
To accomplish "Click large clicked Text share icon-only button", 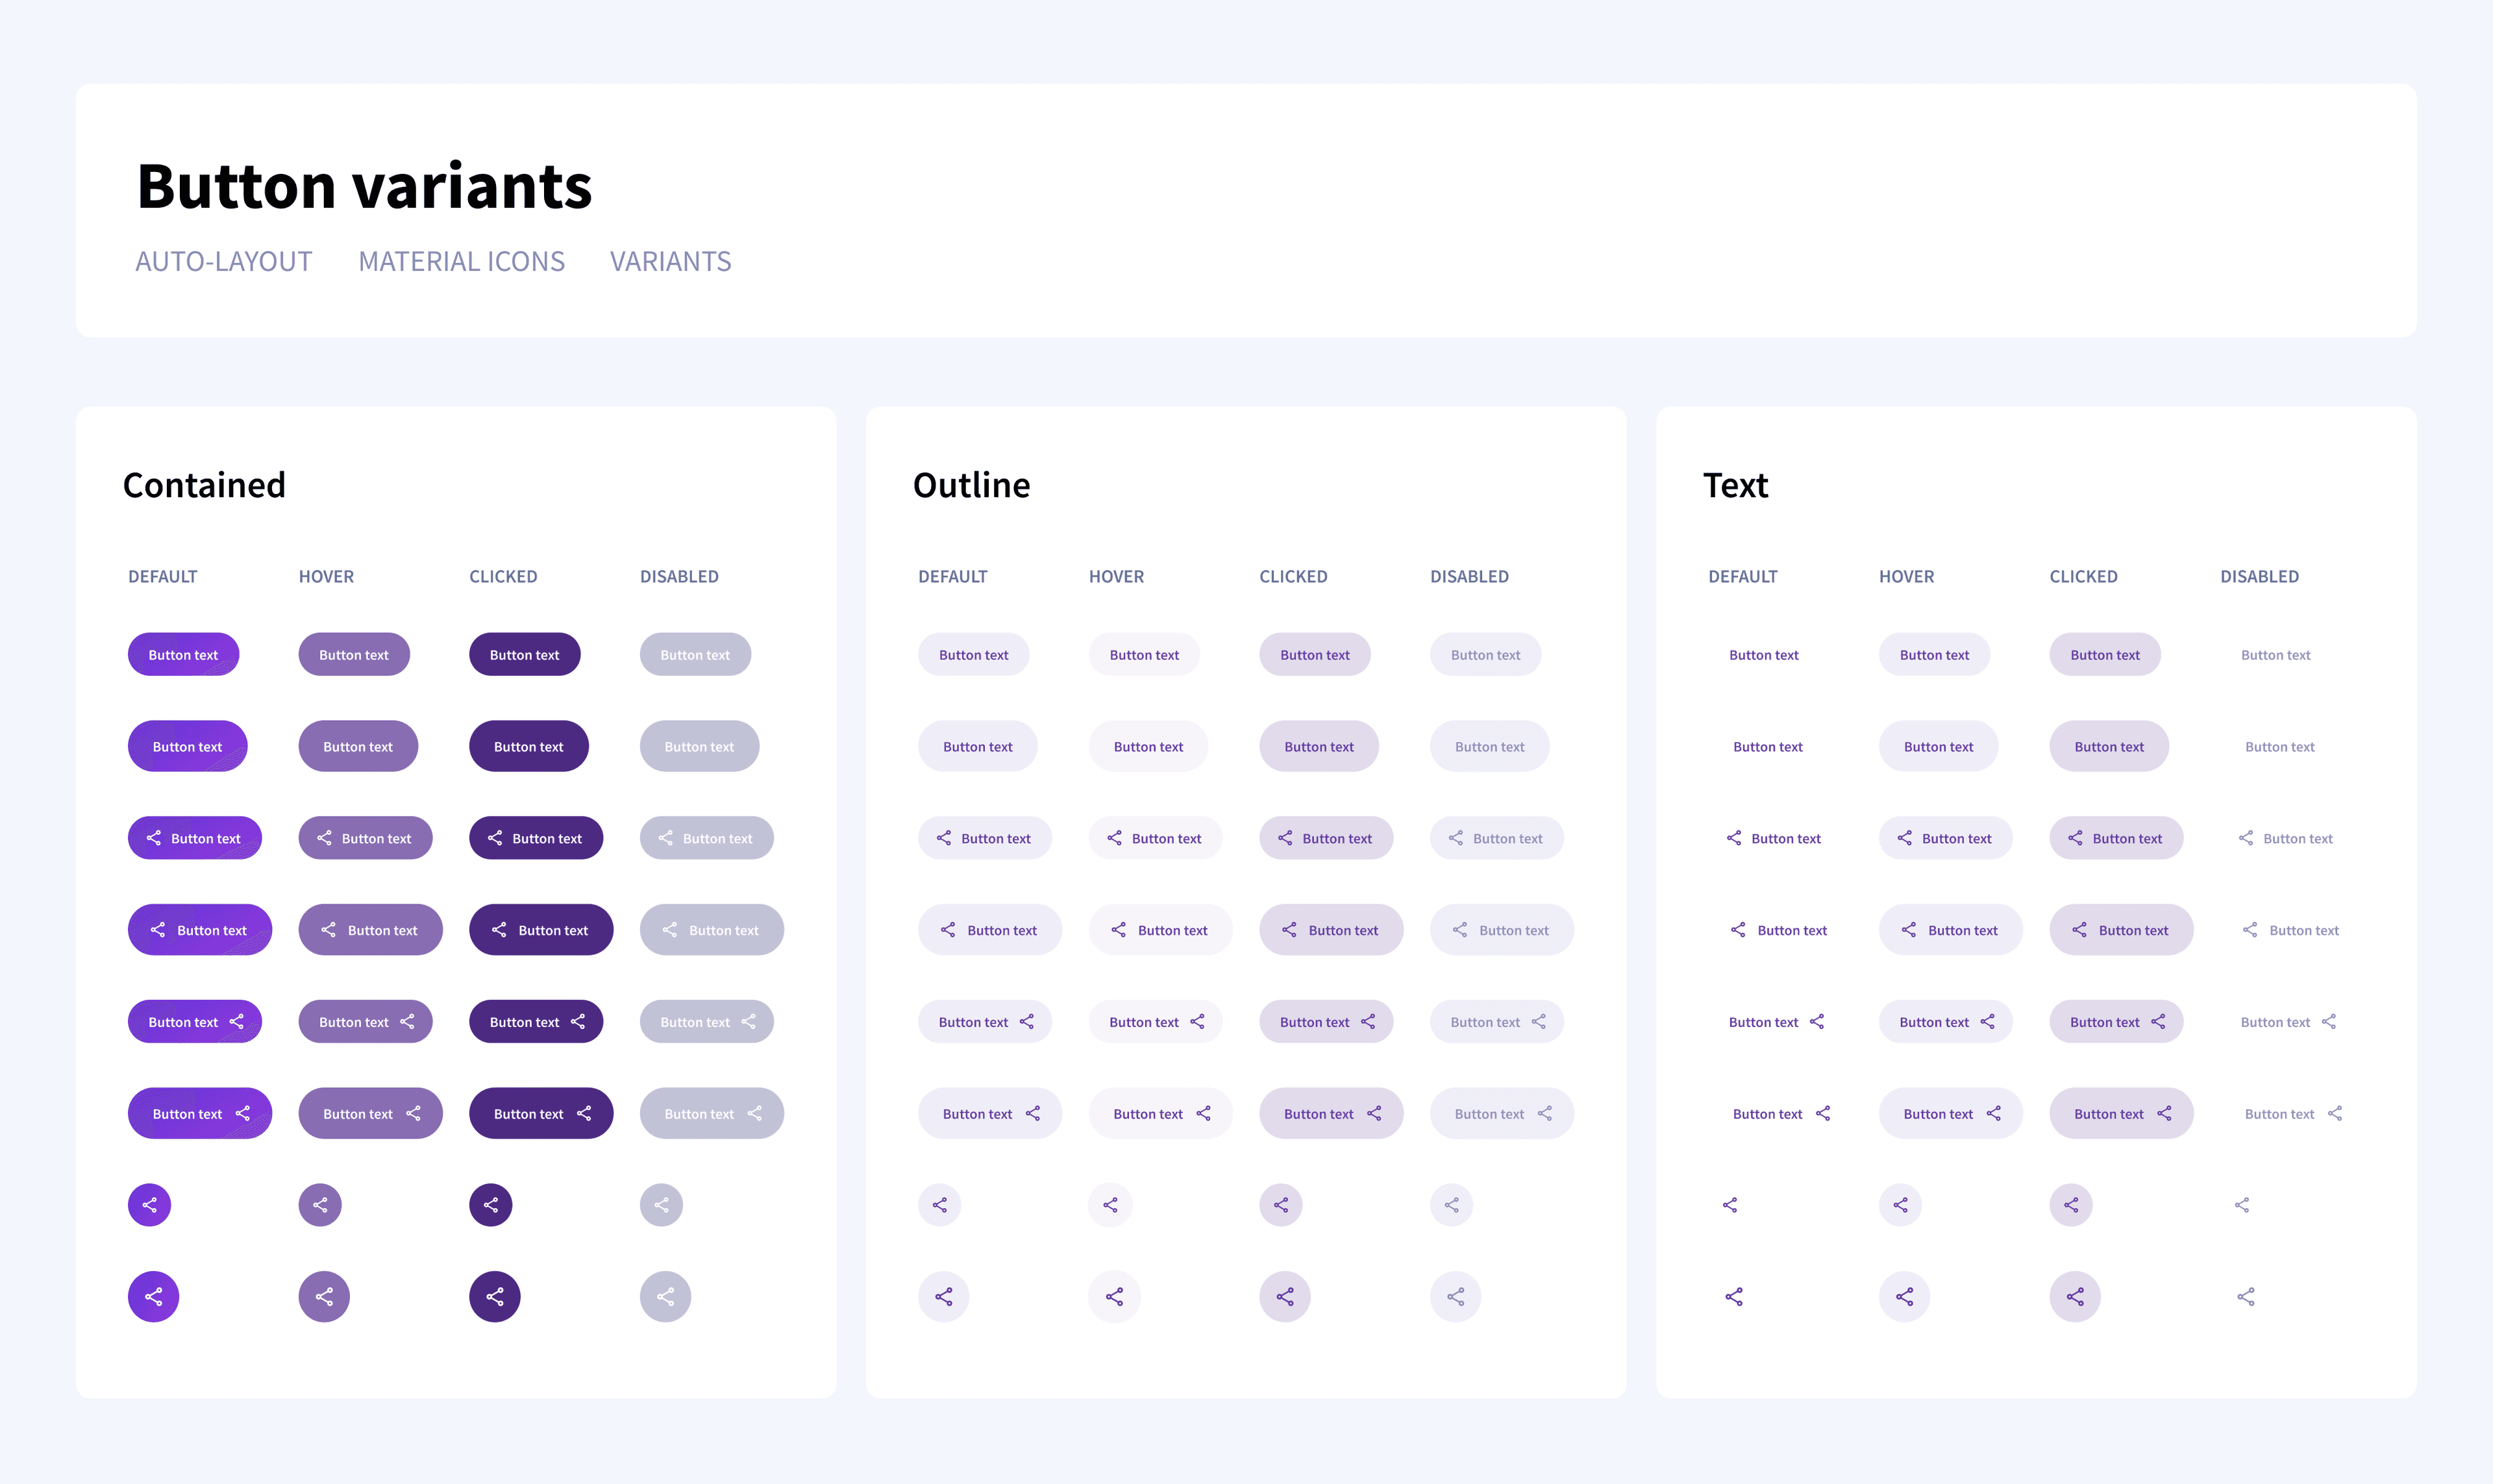I will (x=2075, y=1297).
